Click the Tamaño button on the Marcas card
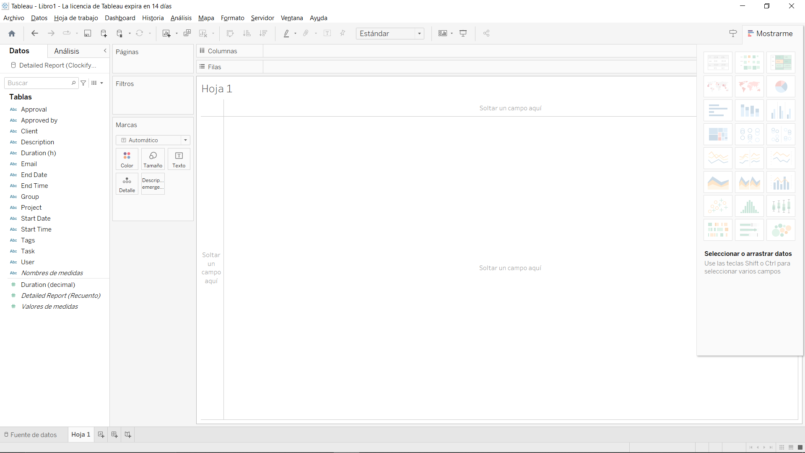The image size is (805, 453). click(x=153, y=159)
